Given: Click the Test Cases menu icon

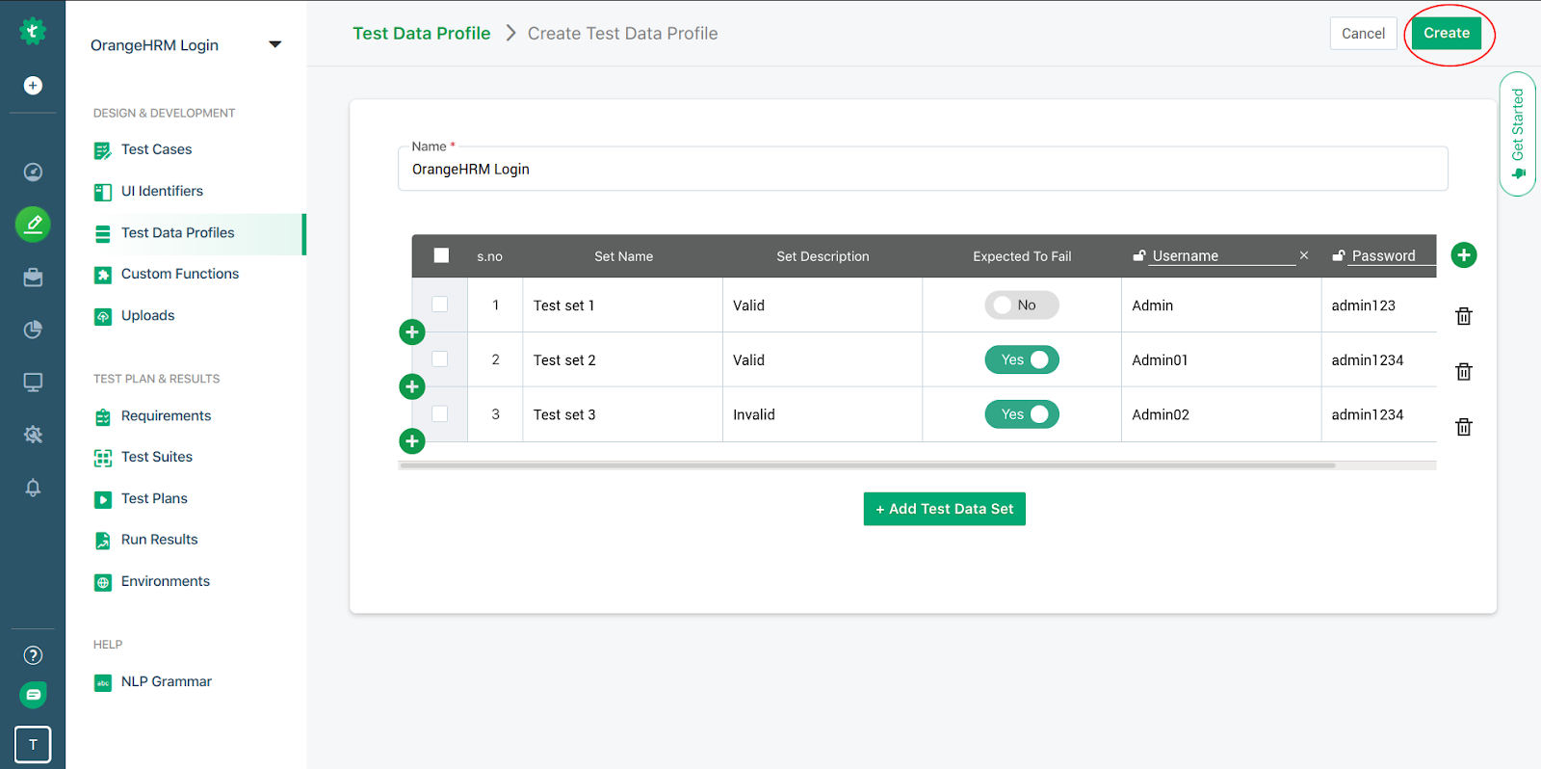Looking at the screenshot, I should pyautogui.click(x=103, y=150).
